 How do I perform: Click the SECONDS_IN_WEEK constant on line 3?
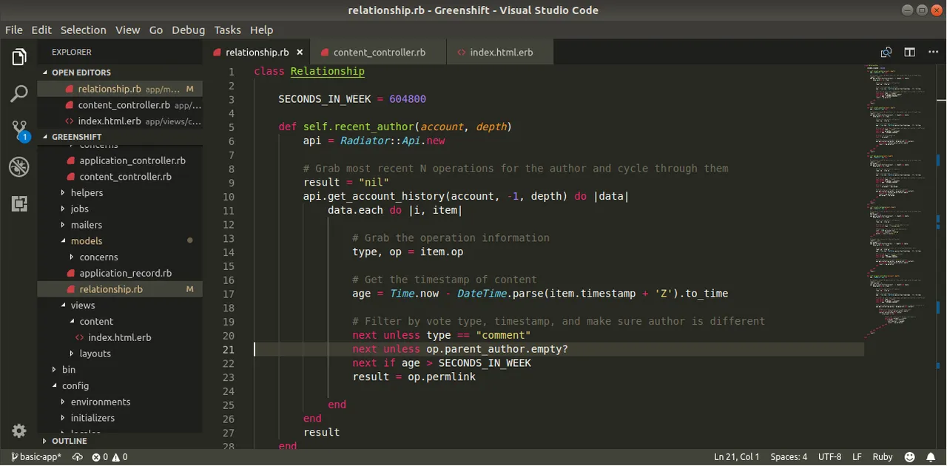(x=325, y=99)
